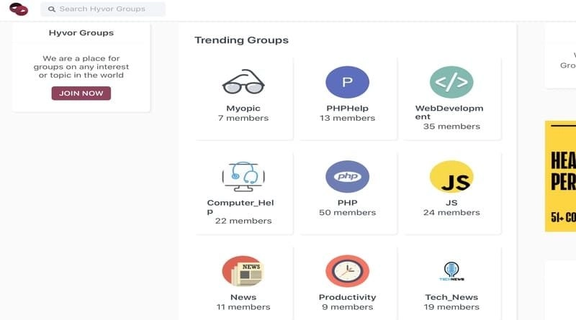The width and height of the screenshot is (576, 320).
Task: Click the Tech_News microphone logo icon
Action: tap(451, 271)
